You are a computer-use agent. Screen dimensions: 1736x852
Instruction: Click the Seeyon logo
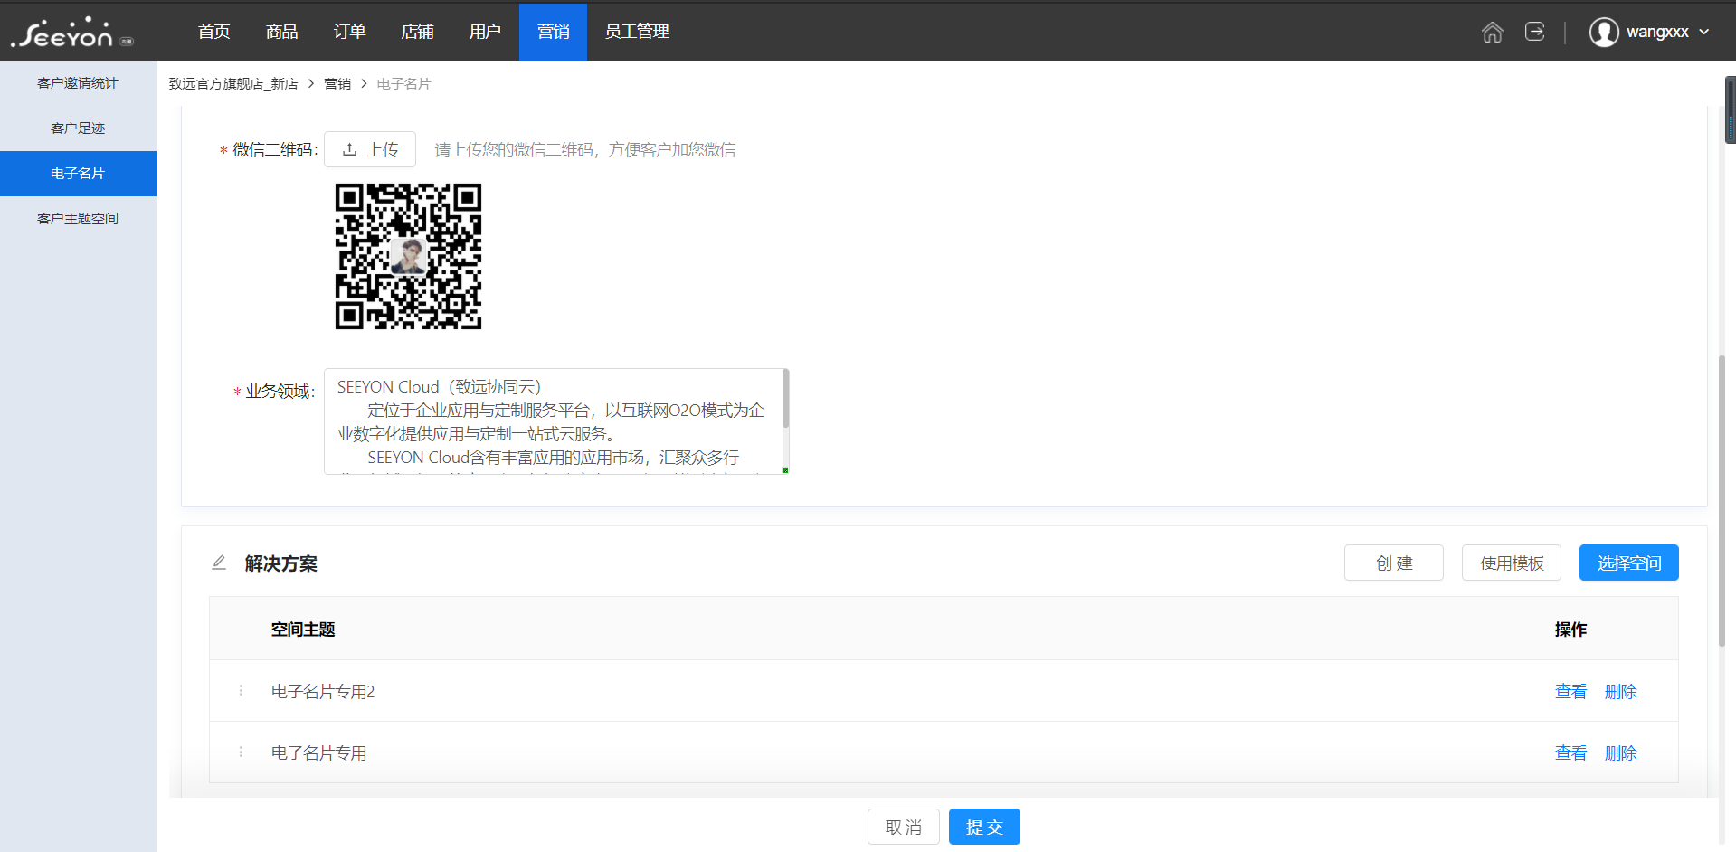point(72,33)
